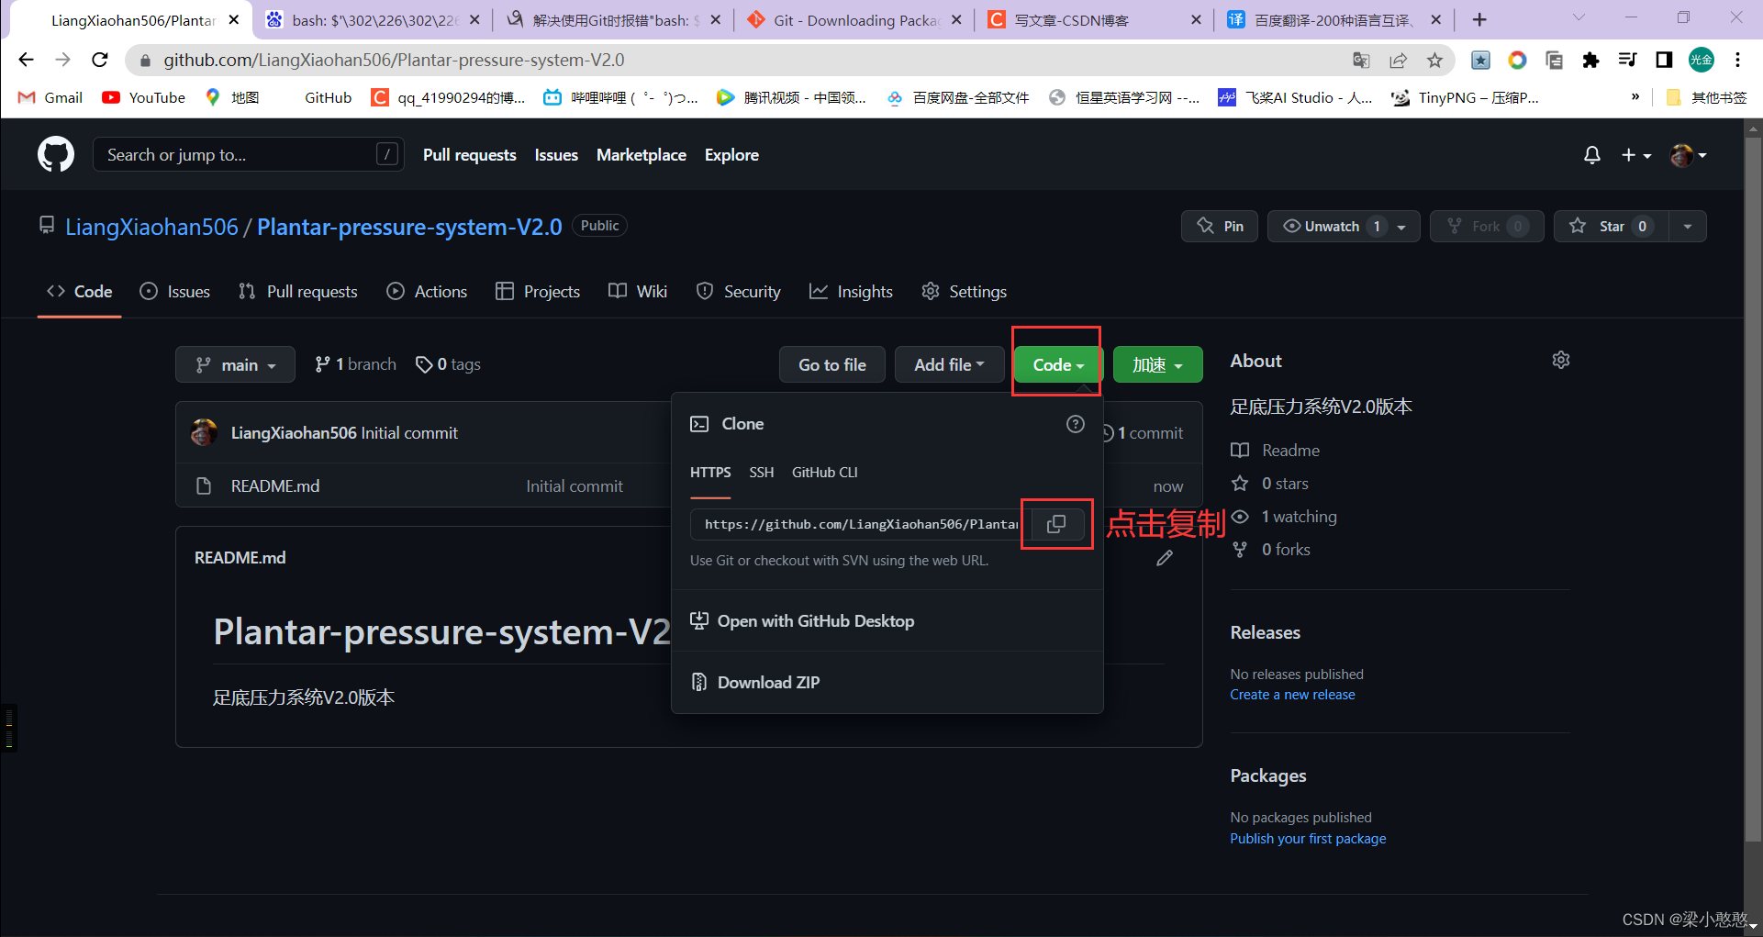The height and width of the screenshot is (937, 1763).
Task: Bookmark this page star icon
Action: click(x=1434, y=61)
